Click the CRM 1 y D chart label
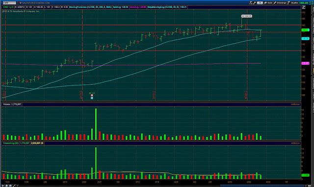 click(8, 7)
